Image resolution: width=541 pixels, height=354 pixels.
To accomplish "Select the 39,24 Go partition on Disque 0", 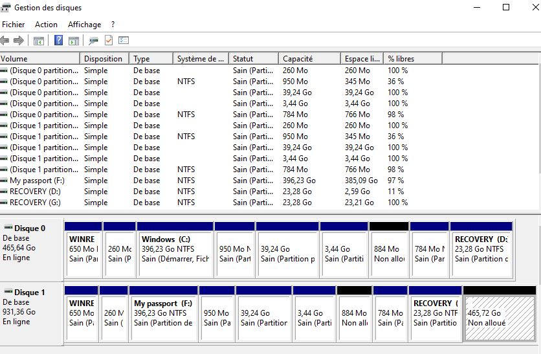I will point(287,250).
